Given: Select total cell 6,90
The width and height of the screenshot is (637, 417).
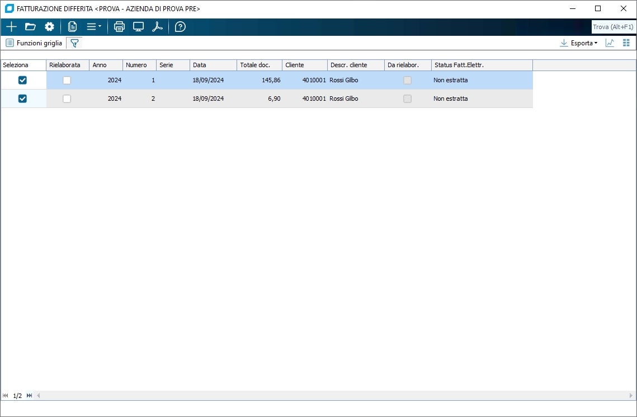Looking at the screenshot, I should click(259, 99).
